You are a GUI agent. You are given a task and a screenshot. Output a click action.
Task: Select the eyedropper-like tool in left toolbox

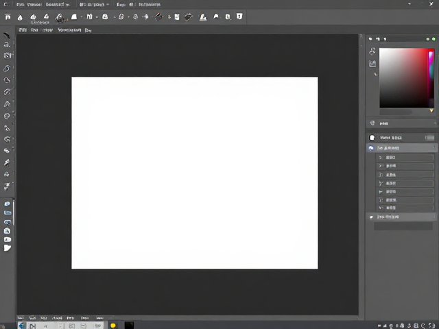coord(7,162)
